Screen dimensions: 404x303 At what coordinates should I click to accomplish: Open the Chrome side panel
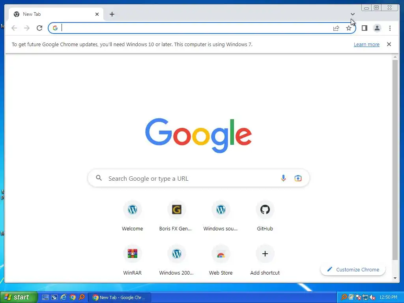(364, 28)
